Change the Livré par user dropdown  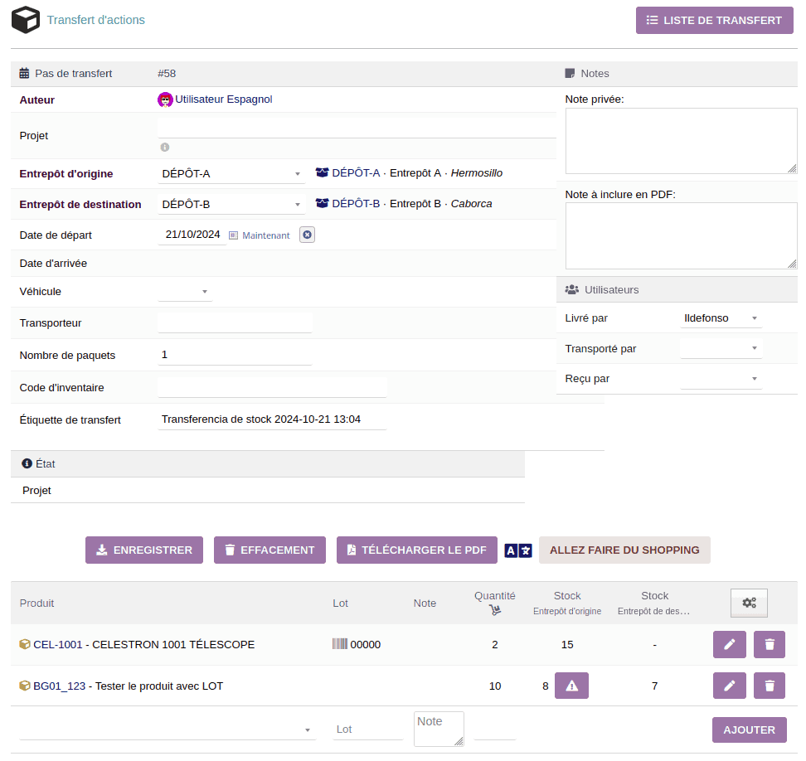(720, 318)
